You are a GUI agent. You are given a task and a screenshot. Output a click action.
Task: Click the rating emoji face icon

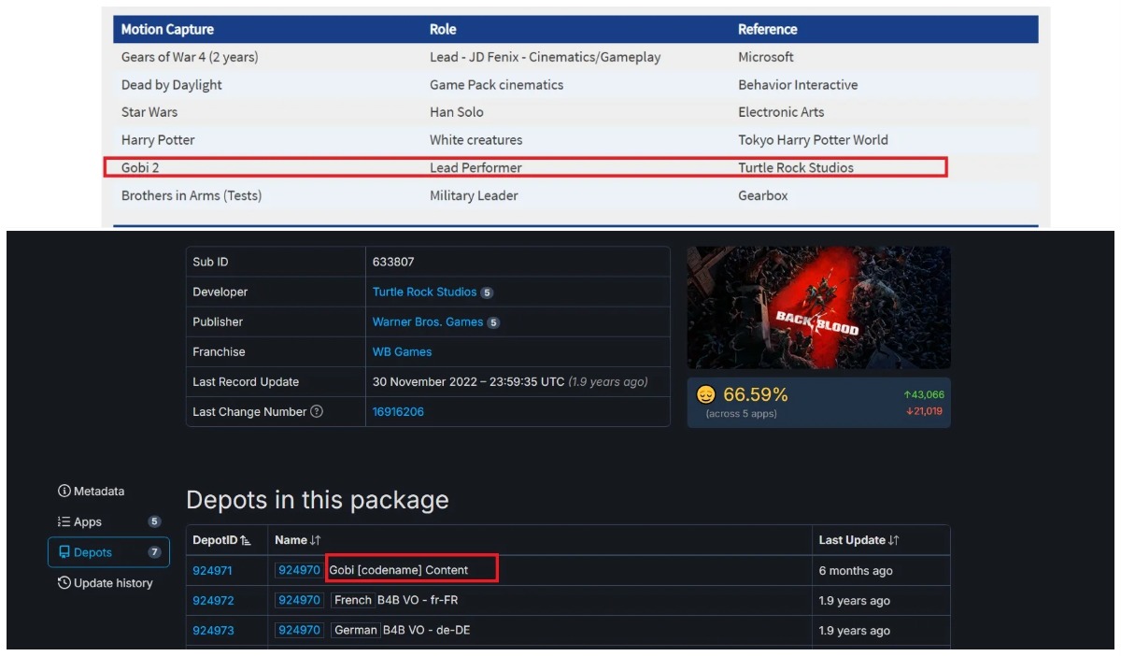coord(706,395)
